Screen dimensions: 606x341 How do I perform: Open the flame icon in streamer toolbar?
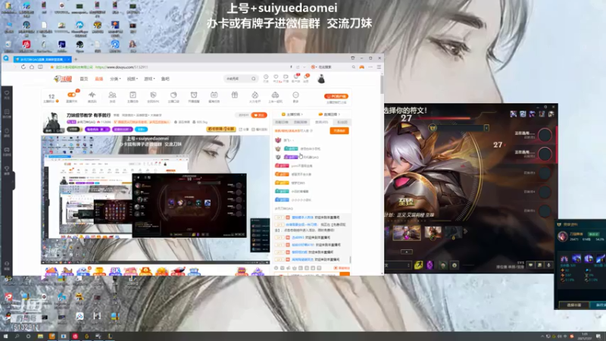click(255, 95)
